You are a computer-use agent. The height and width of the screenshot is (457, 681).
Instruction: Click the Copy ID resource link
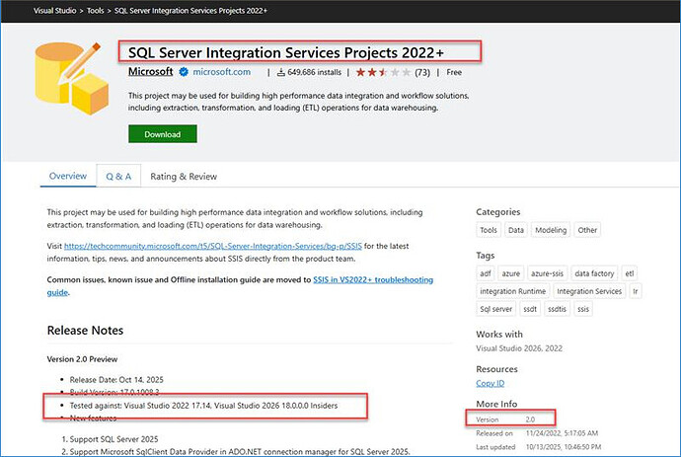point(491,382)
